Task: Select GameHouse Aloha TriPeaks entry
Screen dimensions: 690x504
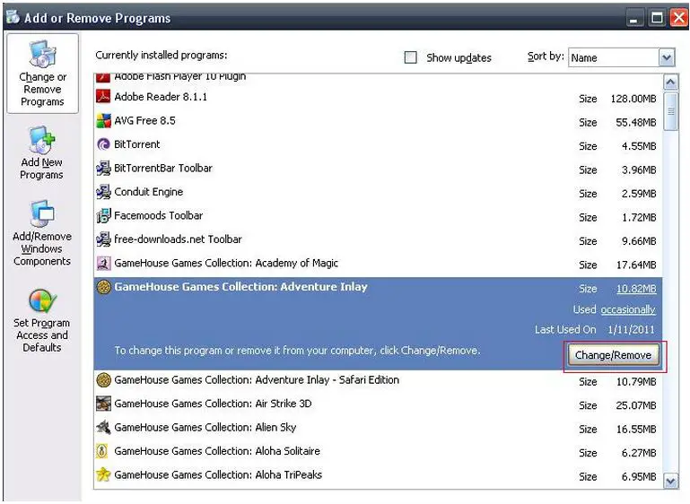Action: pos(378,475)
